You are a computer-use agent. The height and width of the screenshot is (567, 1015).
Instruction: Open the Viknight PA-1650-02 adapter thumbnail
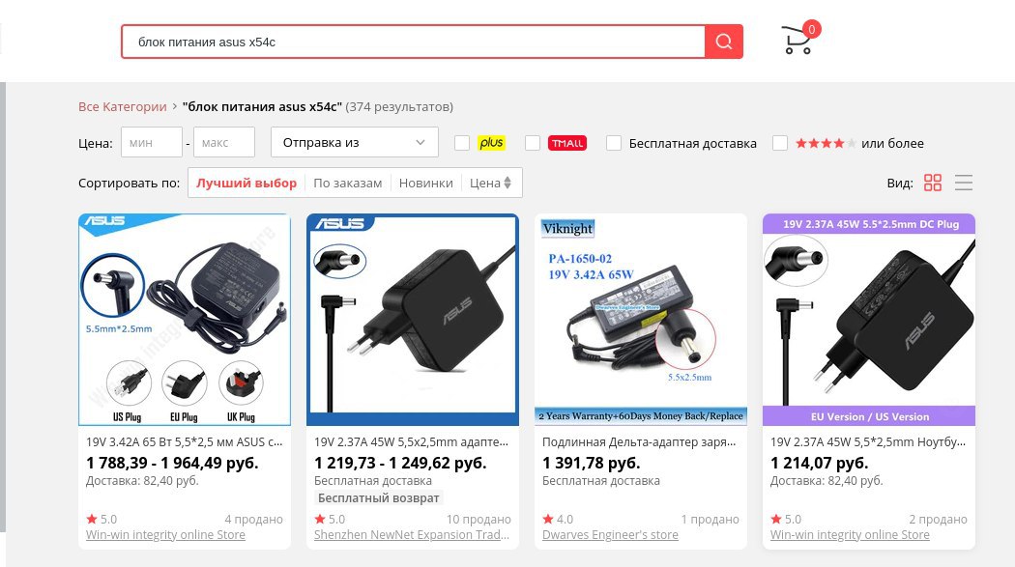click(x=640, y=320)
